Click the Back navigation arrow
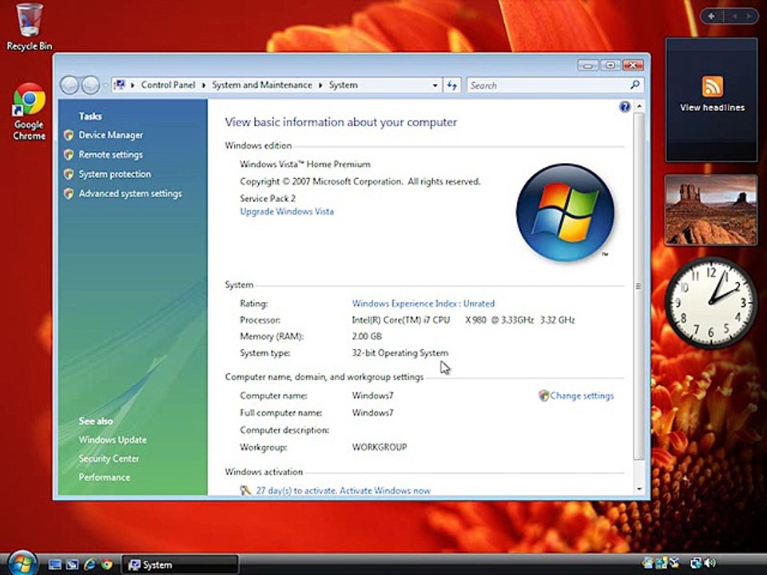This screenshot has width=767, height=575. [x=70, y=85]
